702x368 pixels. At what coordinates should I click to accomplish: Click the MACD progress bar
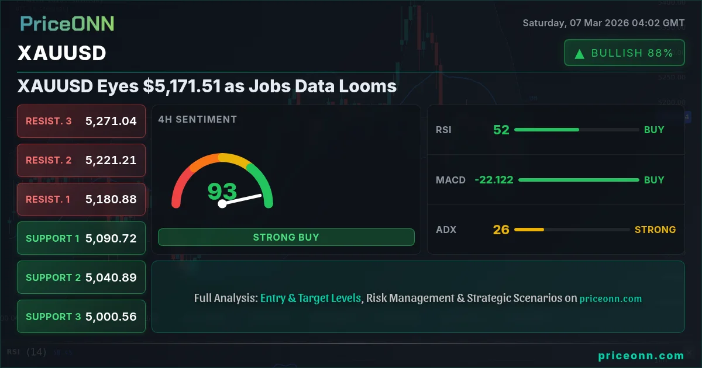pyautogui.click(x=579, y=180)
